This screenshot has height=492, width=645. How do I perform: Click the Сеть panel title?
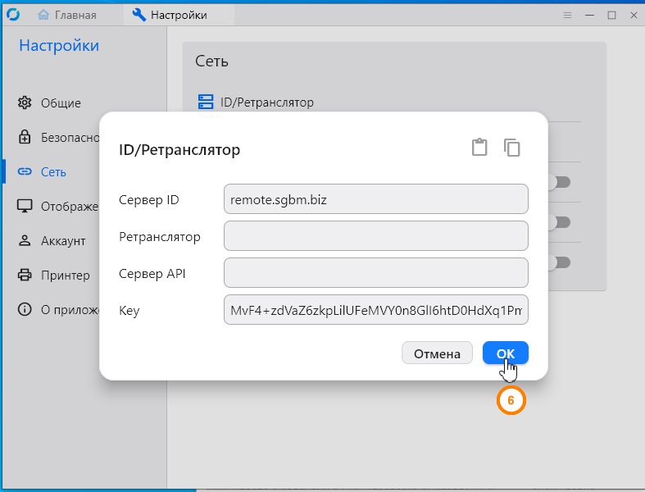pos(211,61)
